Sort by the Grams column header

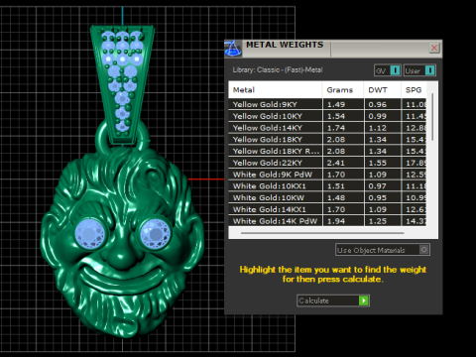click(x=343, y=90)
